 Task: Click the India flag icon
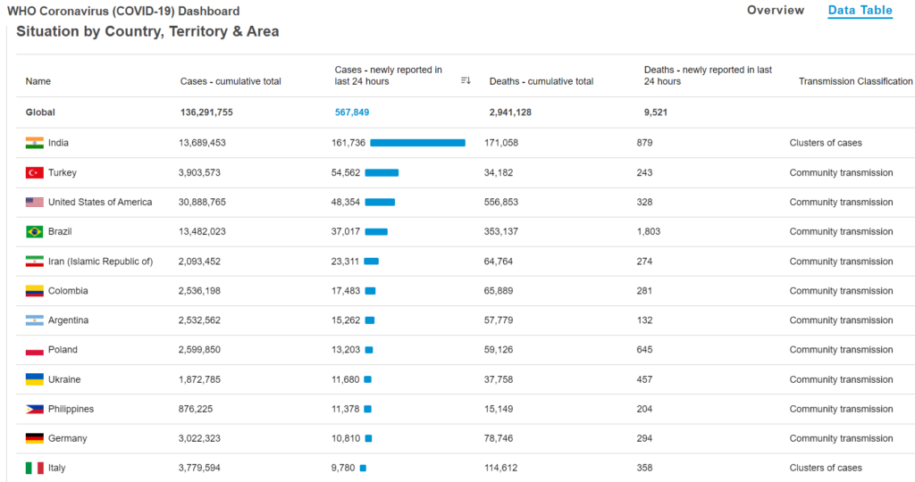tap(35, 143)
